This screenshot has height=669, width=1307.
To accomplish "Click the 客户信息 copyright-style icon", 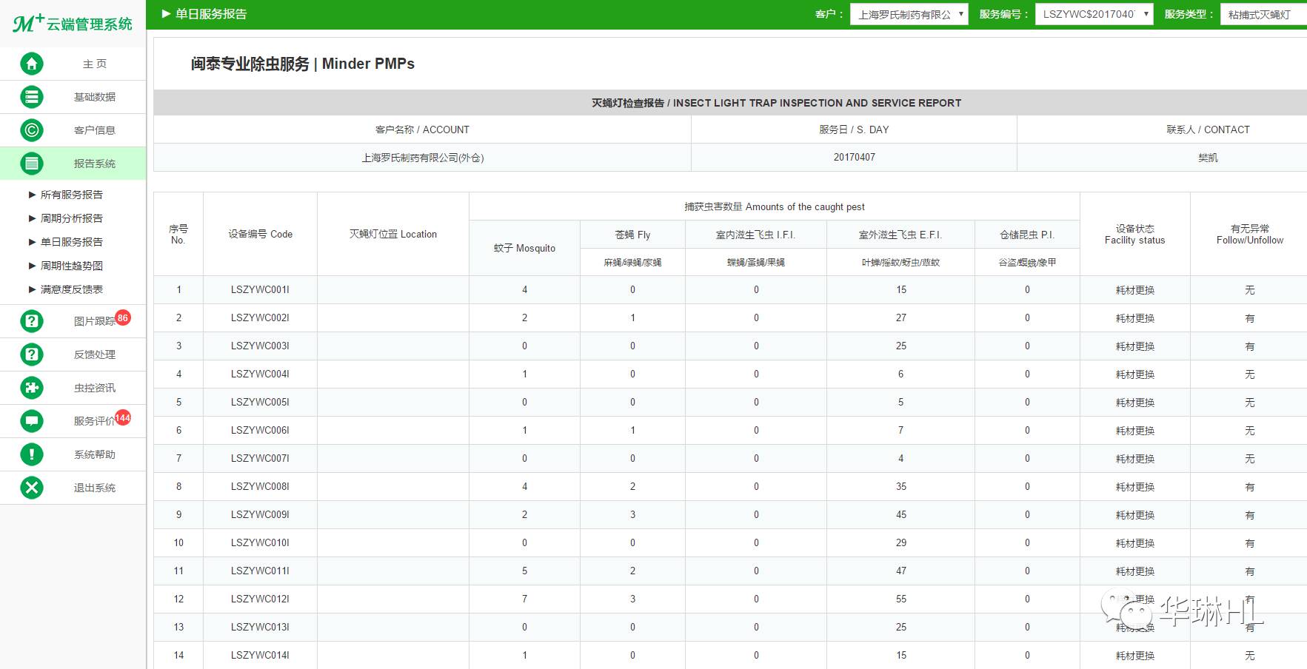I will (x=32, y=130).
